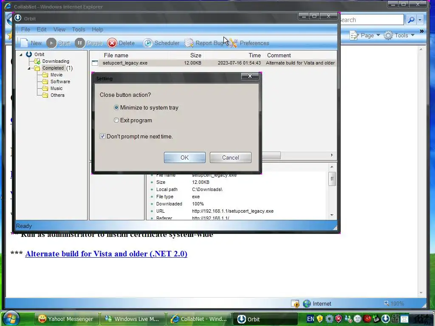Click the Windows Start orb
Screen dimensions: 435x326
click(11, 318)
